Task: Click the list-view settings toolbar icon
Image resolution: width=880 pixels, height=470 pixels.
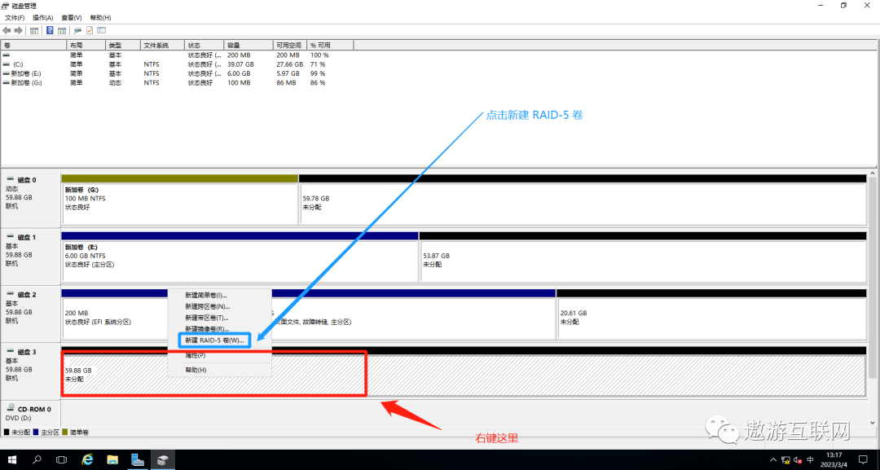Action: 102,30
